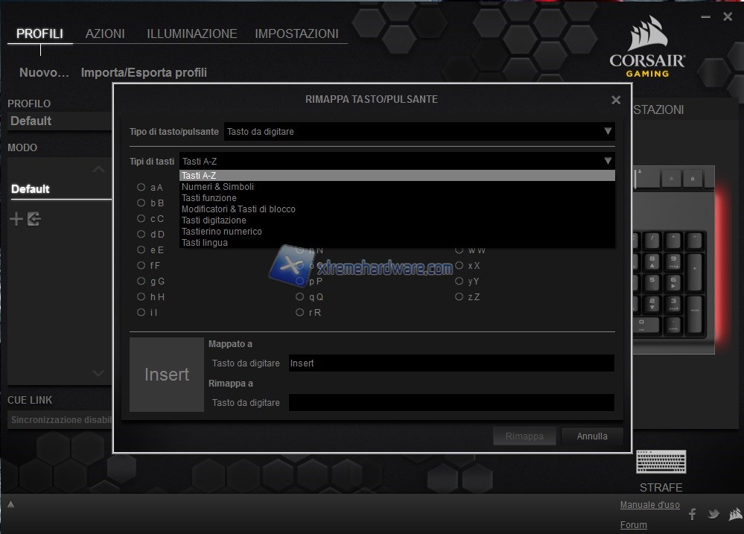The height and width of the screenshot is (534, 744).
Task: Select the 'zZ' key radio button
Action: coord(458,297)
